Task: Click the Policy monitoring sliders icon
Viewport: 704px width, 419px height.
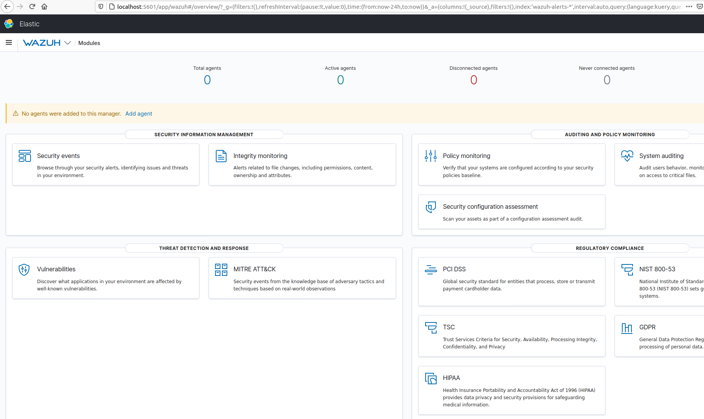Action: coord(430,156)
